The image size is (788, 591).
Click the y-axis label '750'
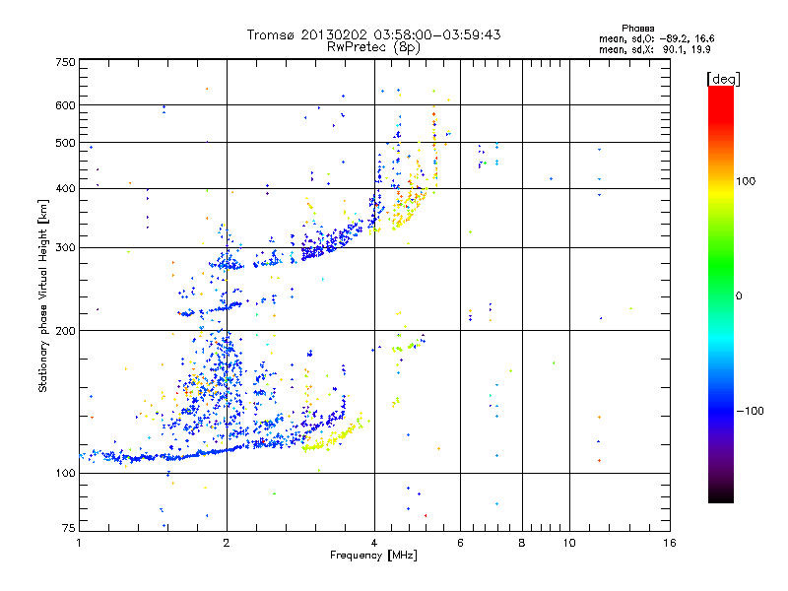click(x=65, y=62)
